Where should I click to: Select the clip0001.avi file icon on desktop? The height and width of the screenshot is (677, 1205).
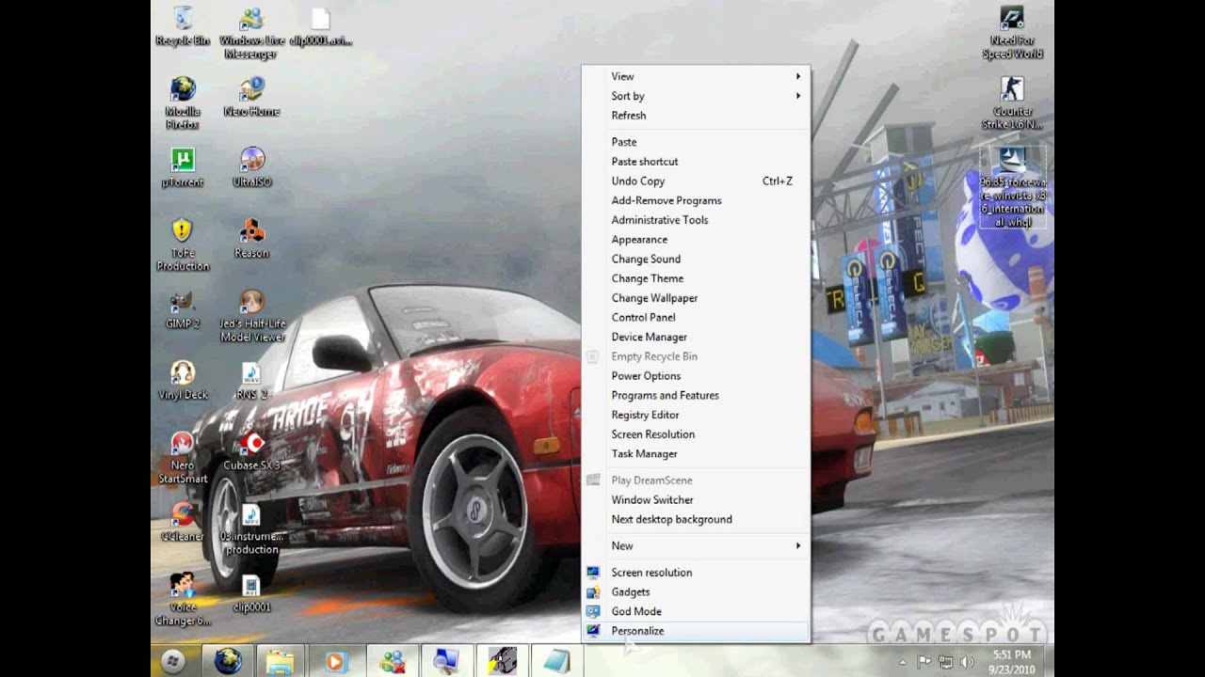coord(321,26)
